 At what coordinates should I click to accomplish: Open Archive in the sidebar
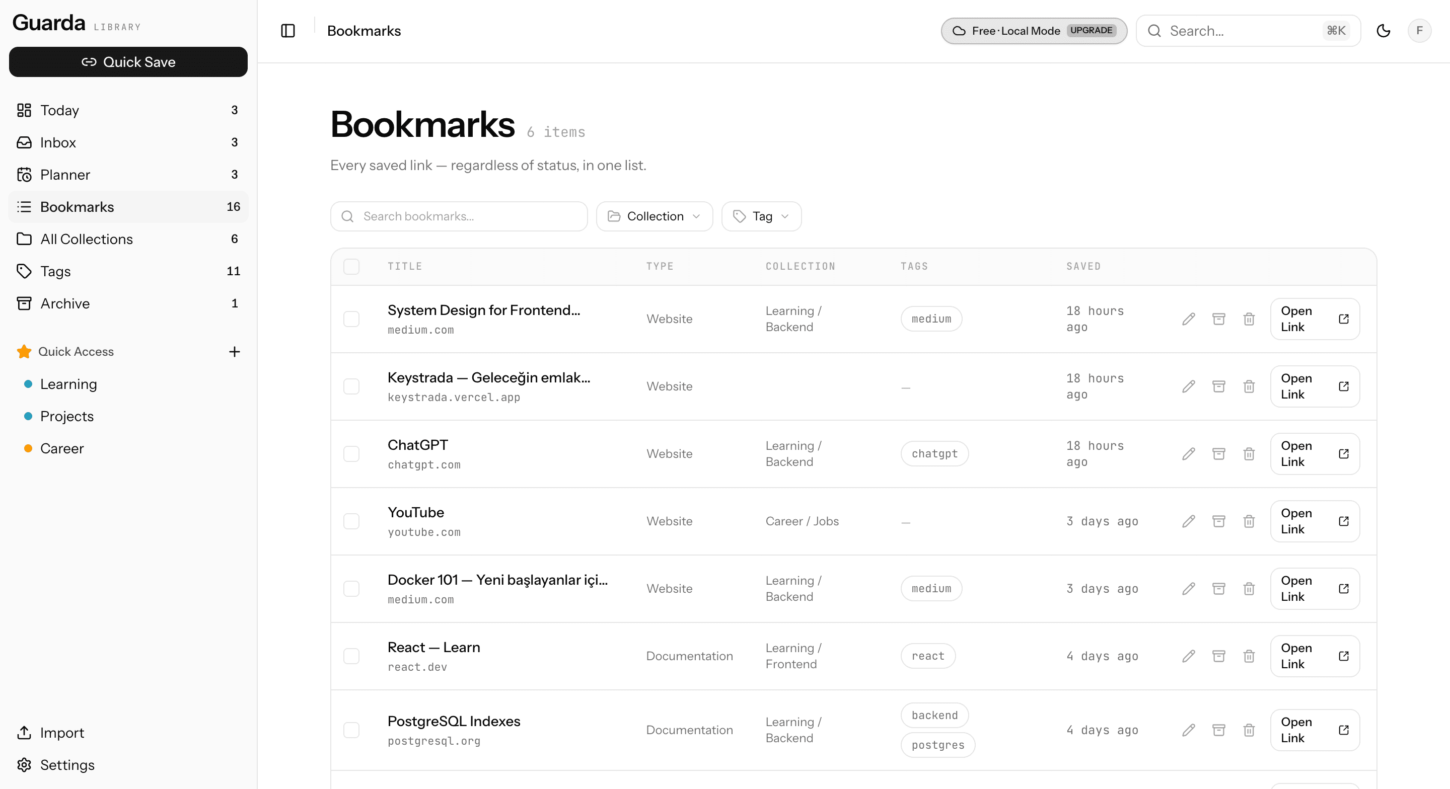tap(128, 304)
